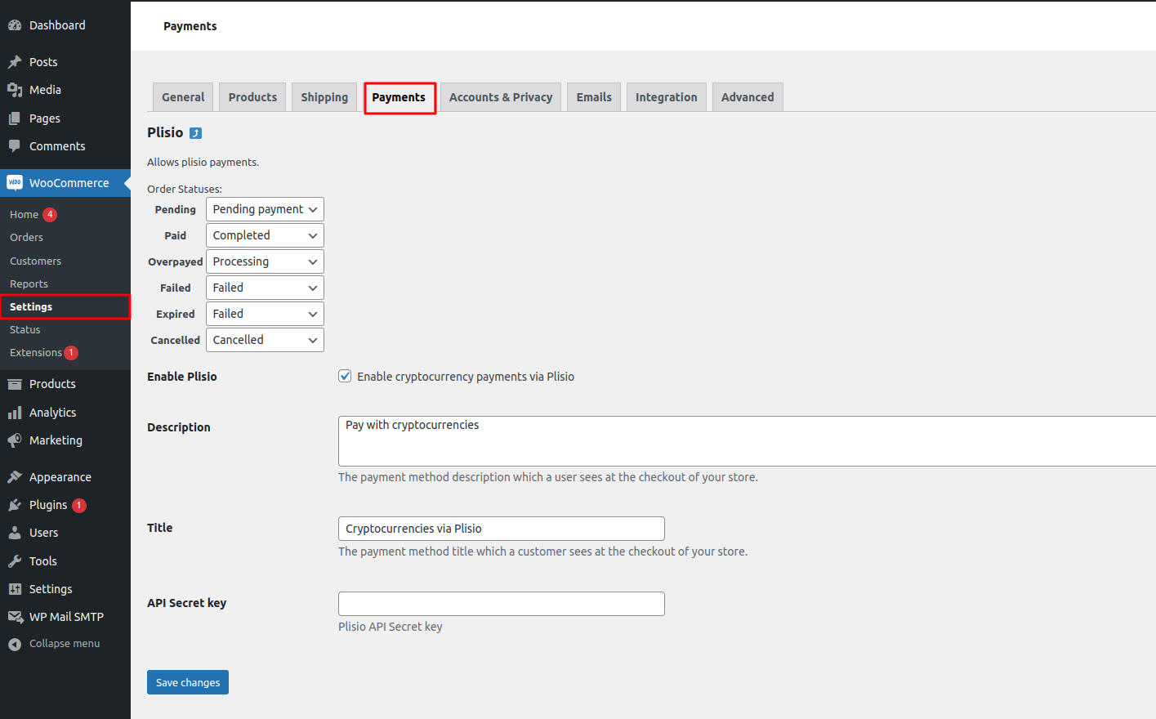
Task: Open the Cancelled order status dropdown
Action: pyautogui.click(x=265, y=340)
